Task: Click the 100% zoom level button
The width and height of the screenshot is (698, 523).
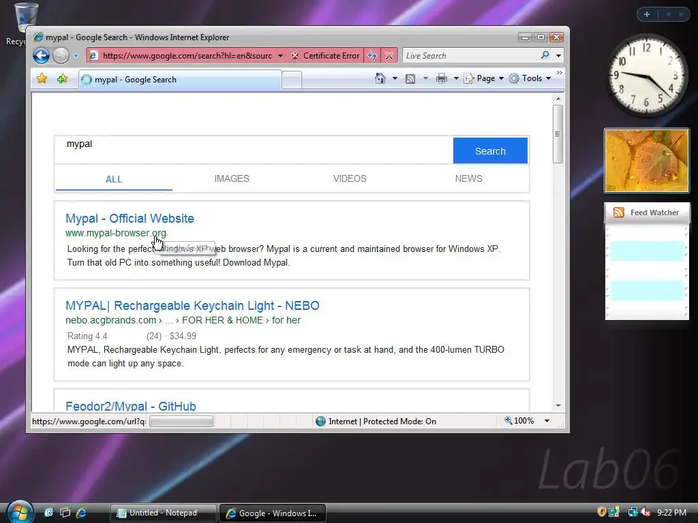Action: click(519, 421)
